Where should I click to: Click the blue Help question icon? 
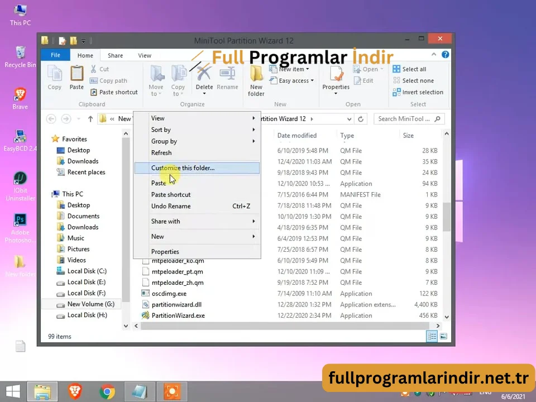[445, 55]
